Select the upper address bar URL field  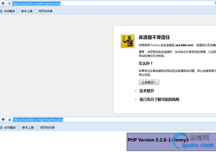(x=111, y=3)
